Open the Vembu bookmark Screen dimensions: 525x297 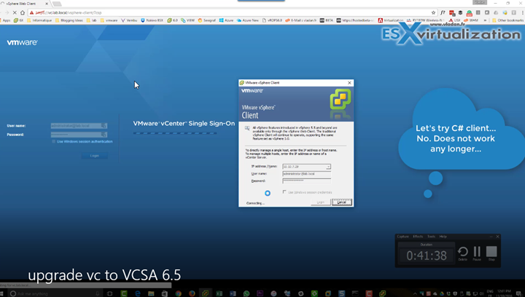pos(129,20)
